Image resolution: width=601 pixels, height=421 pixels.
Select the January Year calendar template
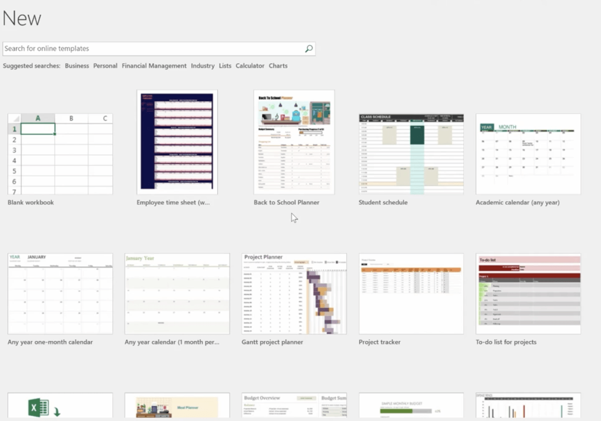[177, 294]
